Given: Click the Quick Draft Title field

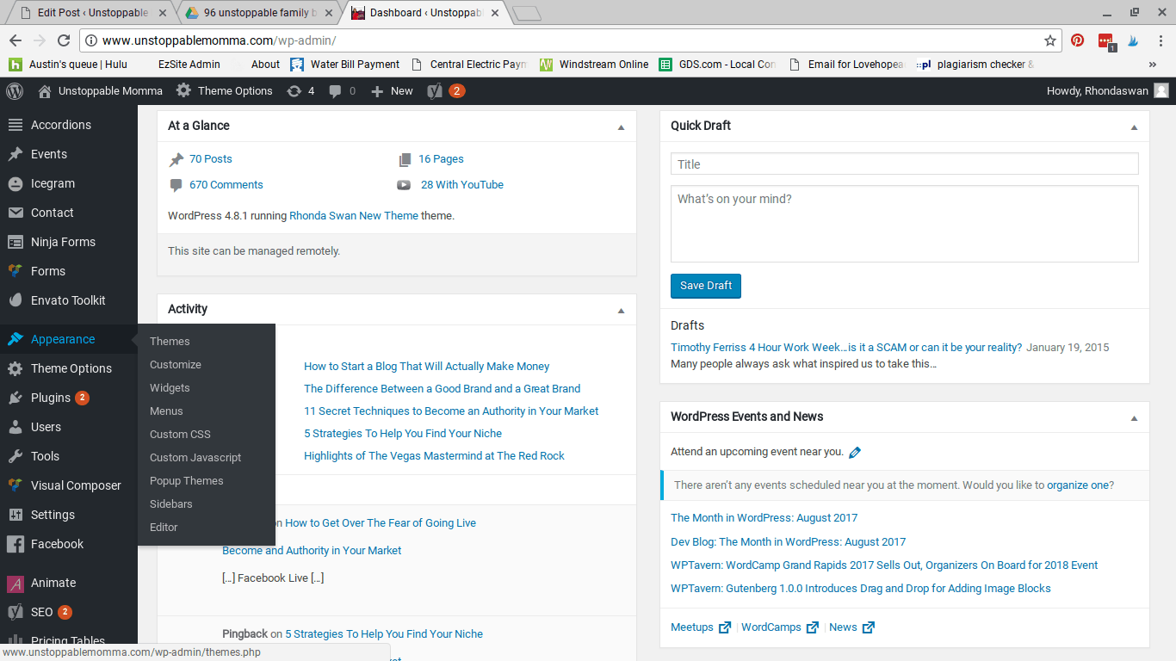Looking at the screenshot, I should click(x=905, y=164).
